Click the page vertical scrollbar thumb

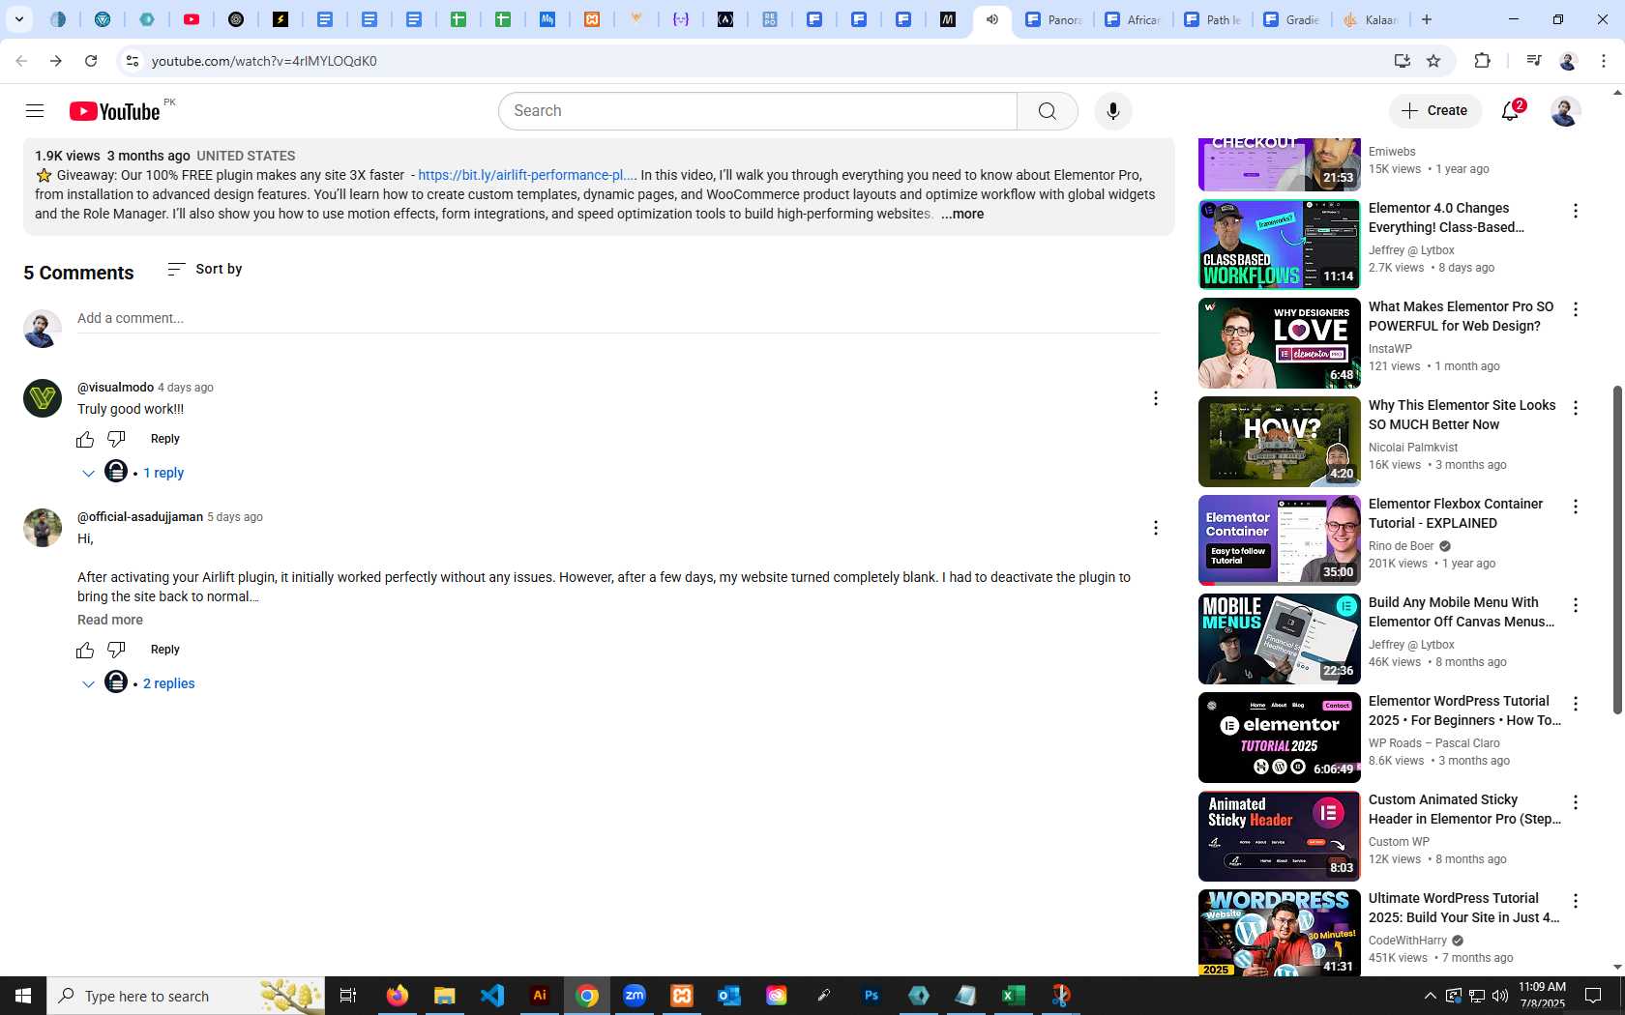pyautogui.click(x=1617, y=549)
